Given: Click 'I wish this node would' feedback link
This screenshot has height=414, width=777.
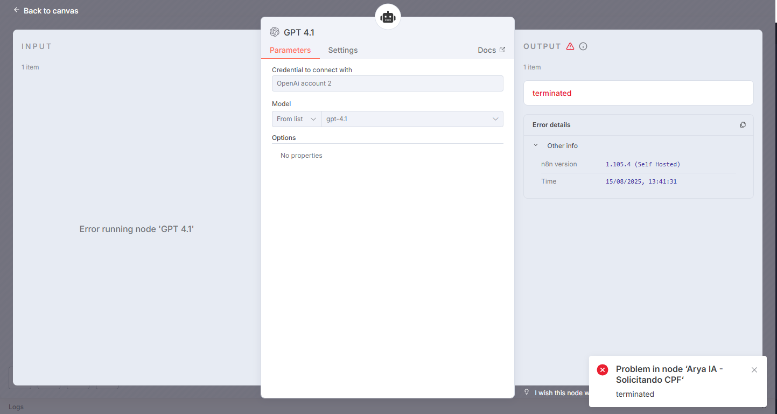Looking at the screenshot, I should (562, 393).
